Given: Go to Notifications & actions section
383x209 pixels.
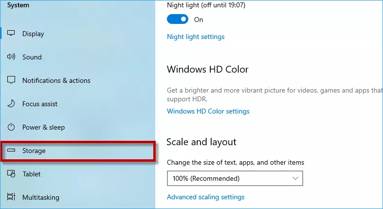Looking at the screenshot, I should click(56, 80).
